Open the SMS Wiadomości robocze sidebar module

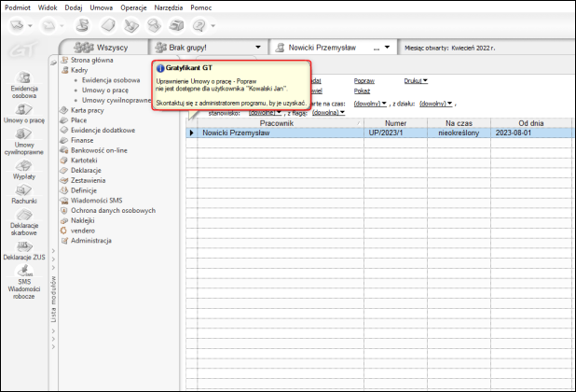point(24,283)
